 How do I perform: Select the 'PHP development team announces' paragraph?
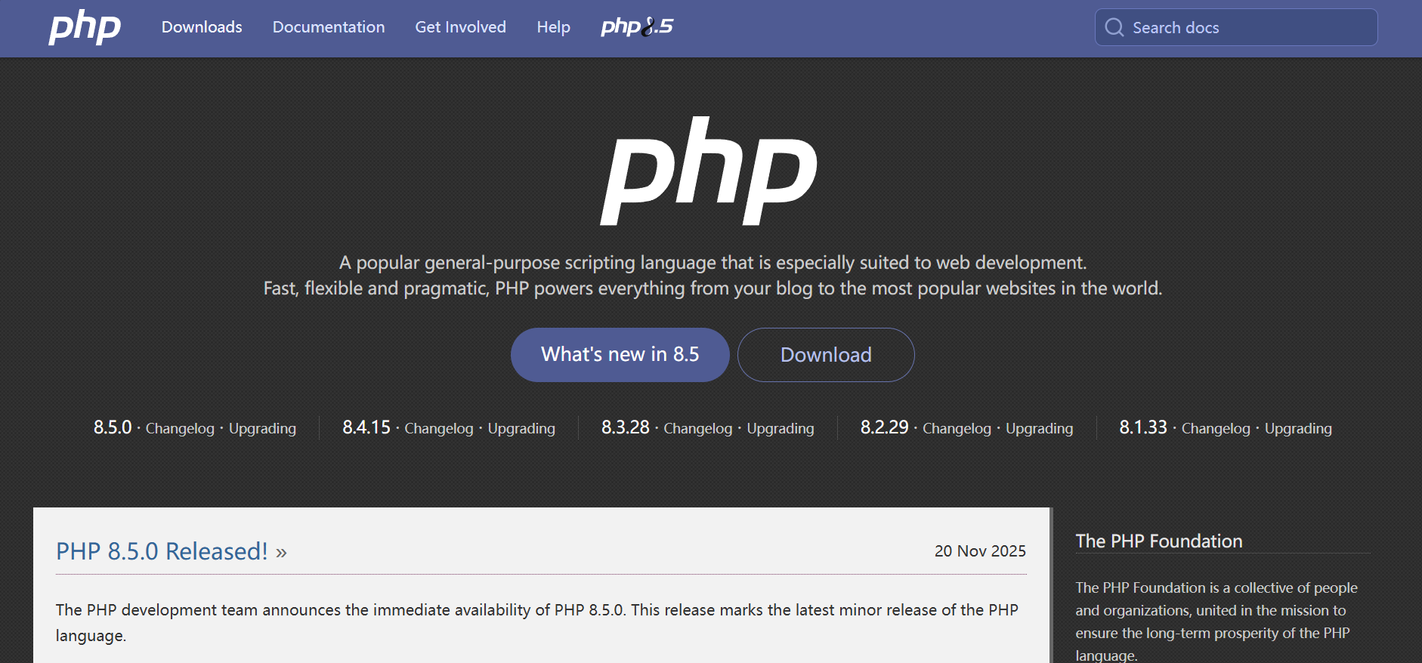click(537, 622)
